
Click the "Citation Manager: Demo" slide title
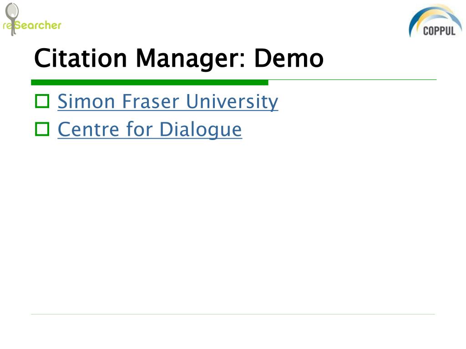179,59
